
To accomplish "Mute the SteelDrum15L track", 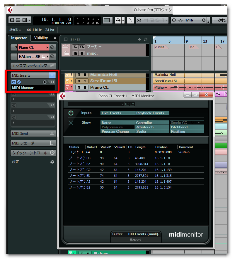I will pyautogui.click(x=79, y=81).
